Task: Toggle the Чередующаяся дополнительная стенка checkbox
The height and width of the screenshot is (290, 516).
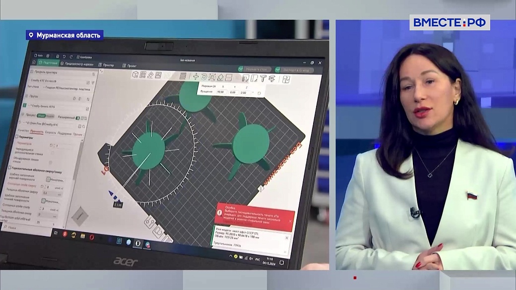Action: point(52,154)
